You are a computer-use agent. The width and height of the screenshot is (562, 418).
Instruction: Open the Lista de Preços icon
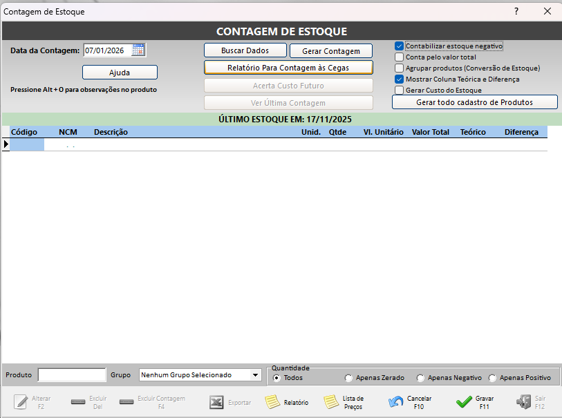(x=332, y=402)
